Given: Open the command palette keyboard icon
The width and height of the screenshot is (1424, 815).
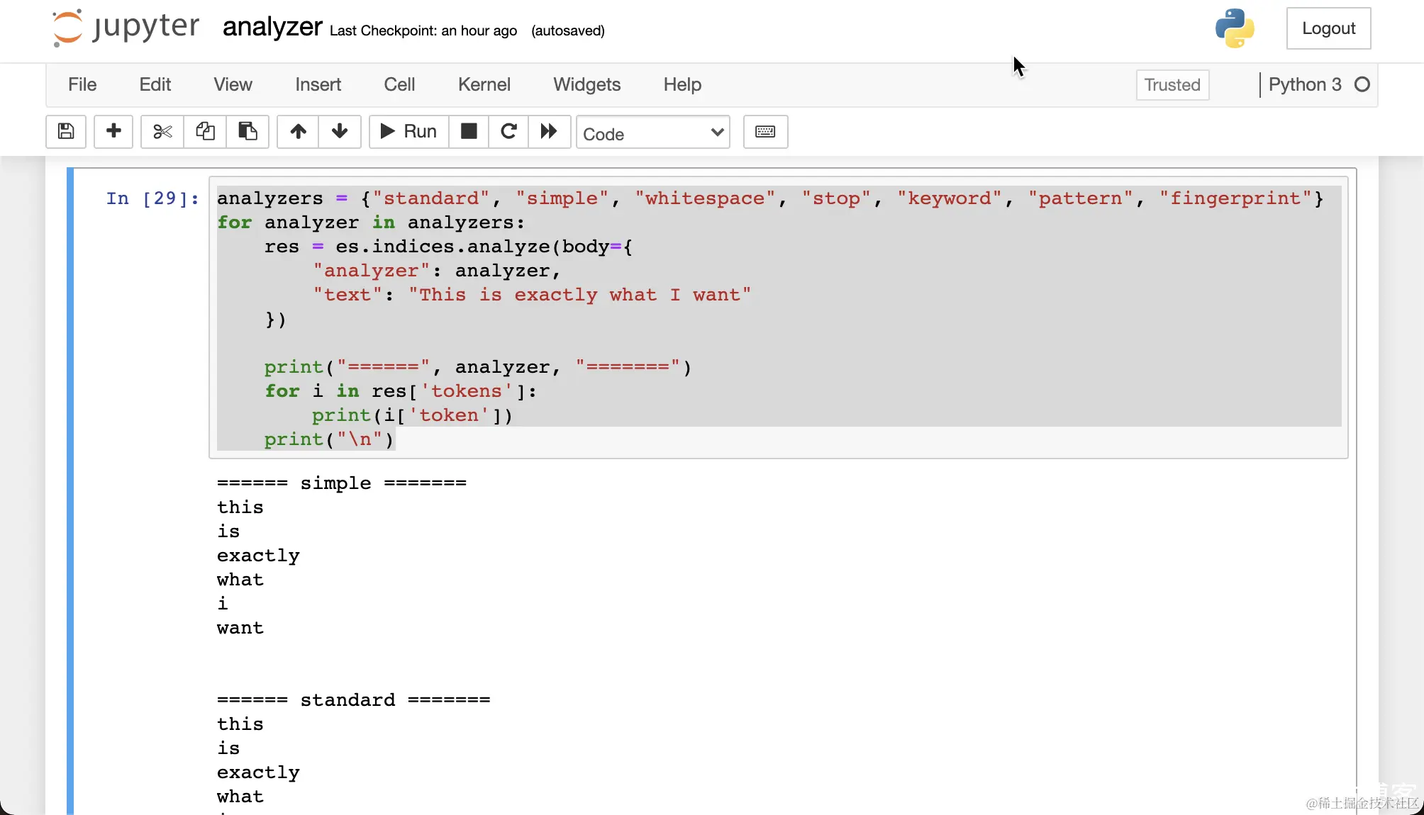Looking at the screenshot, I should coord(765,132).
